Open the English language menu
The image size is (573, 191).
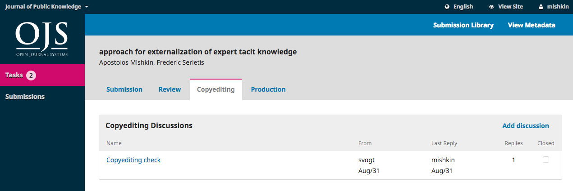pyautogui.click(x=459, y=7)
